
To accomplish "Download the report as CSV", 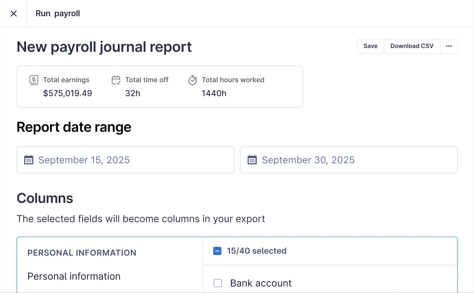I will [412, 46].
